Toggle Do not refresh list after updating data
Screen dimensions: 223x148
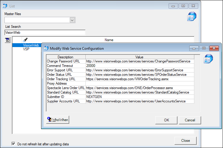[13, 144]
